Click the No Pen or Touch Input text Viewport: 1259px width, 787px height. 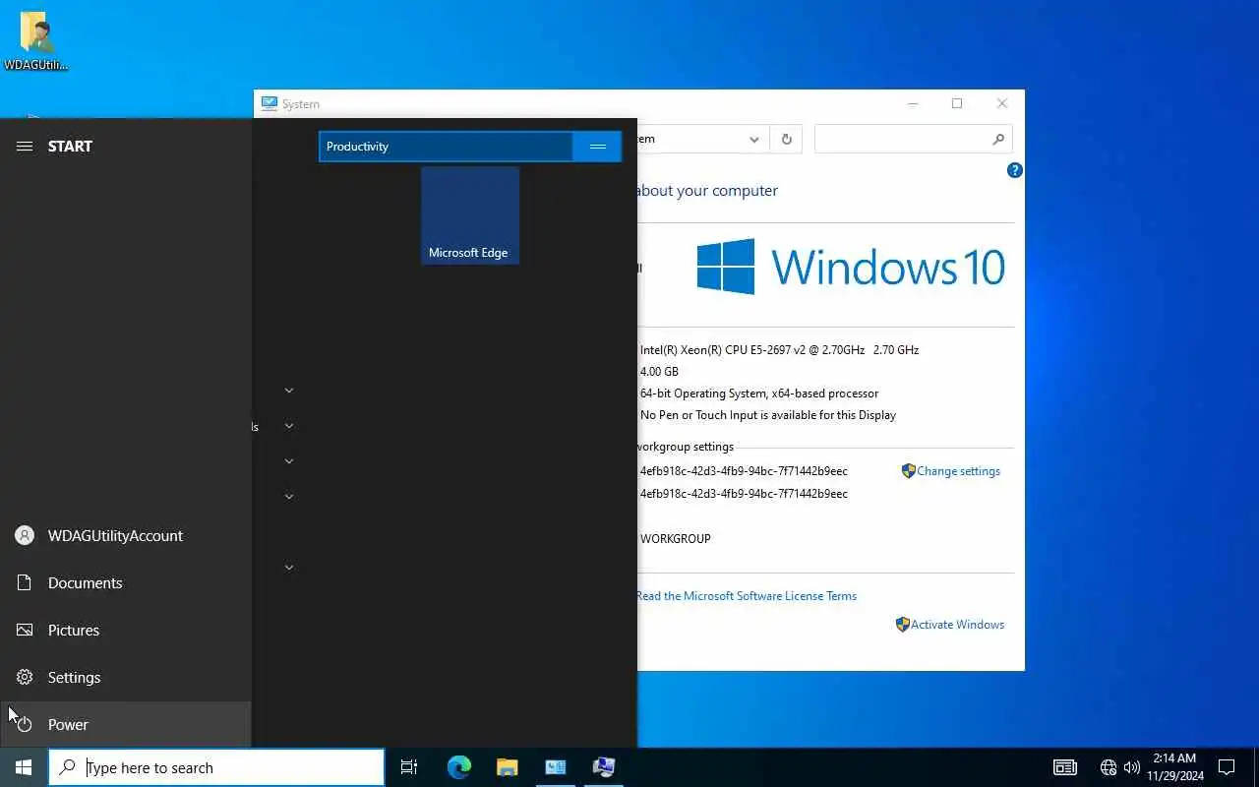(768, 415)
